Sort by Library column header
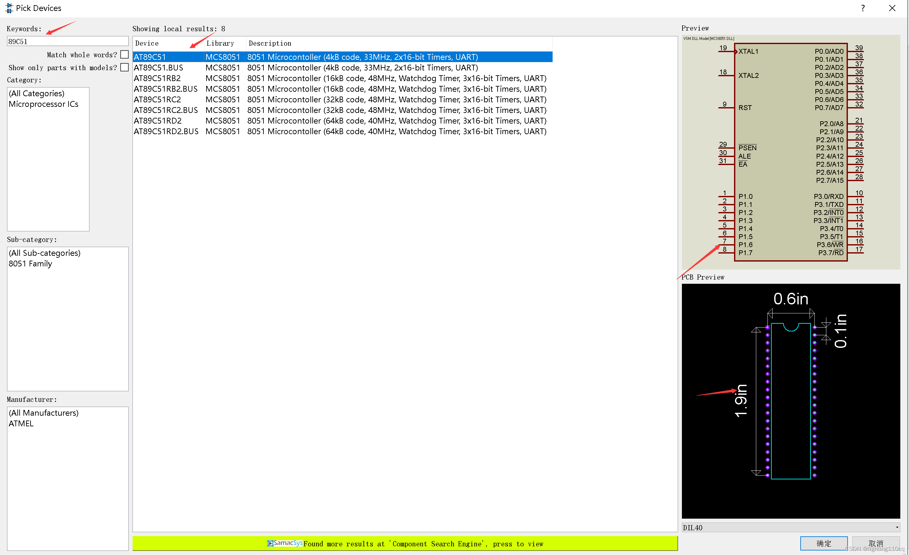Viewport: 909px width, 555px height. coord(220,43)
